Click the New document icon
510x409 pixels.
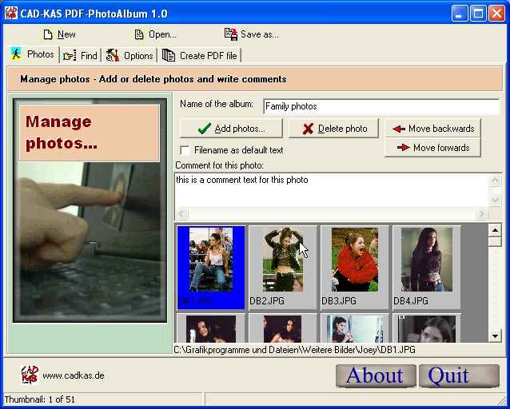[48, 34]
